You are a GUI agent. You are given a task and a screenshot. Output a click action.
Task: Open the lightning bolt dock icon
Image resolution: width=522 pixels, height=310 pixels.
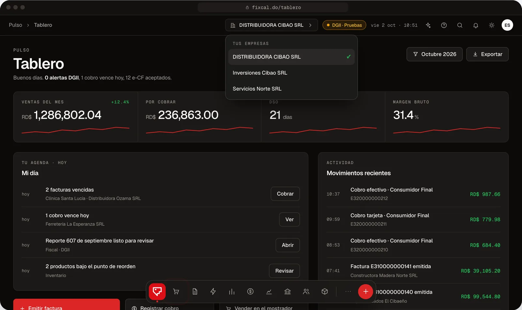[213, 291]
